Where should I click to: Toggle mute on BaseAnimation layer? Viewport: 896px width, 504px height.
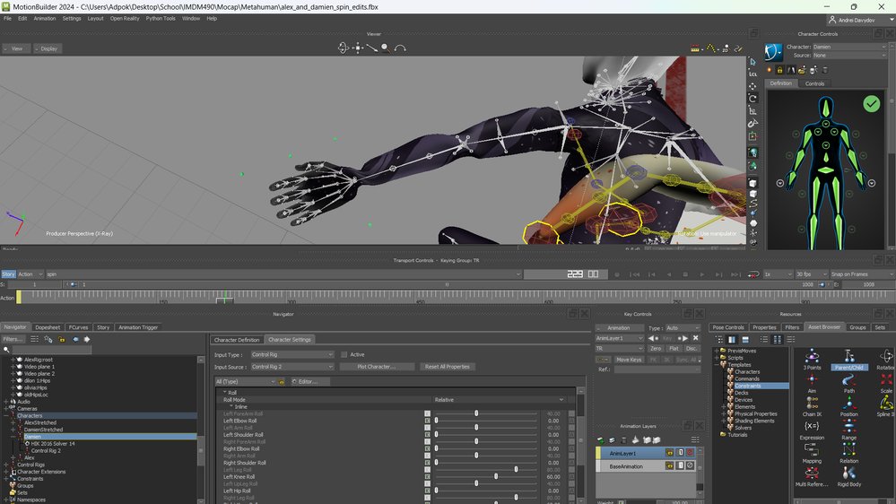pyautogui.click(x=690, y=466)
